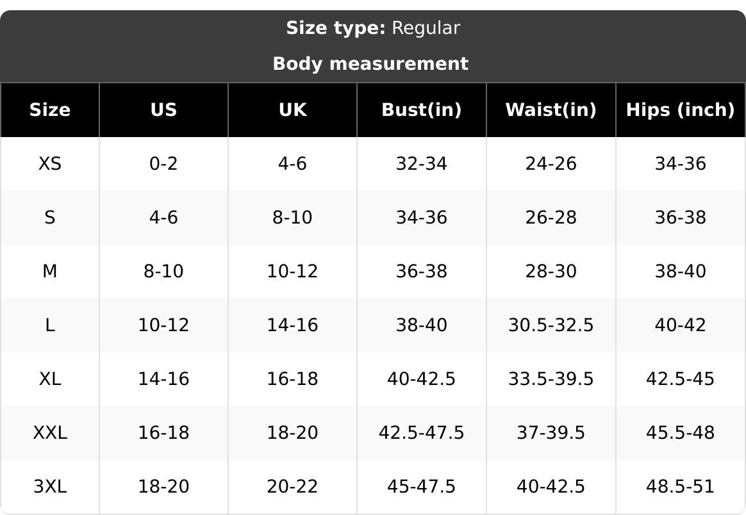Select the Body measurement heading

[370, 63]
